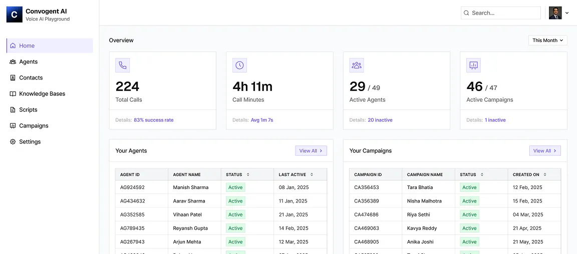Select campaign ID CA468905

click(x=367, y=242)
